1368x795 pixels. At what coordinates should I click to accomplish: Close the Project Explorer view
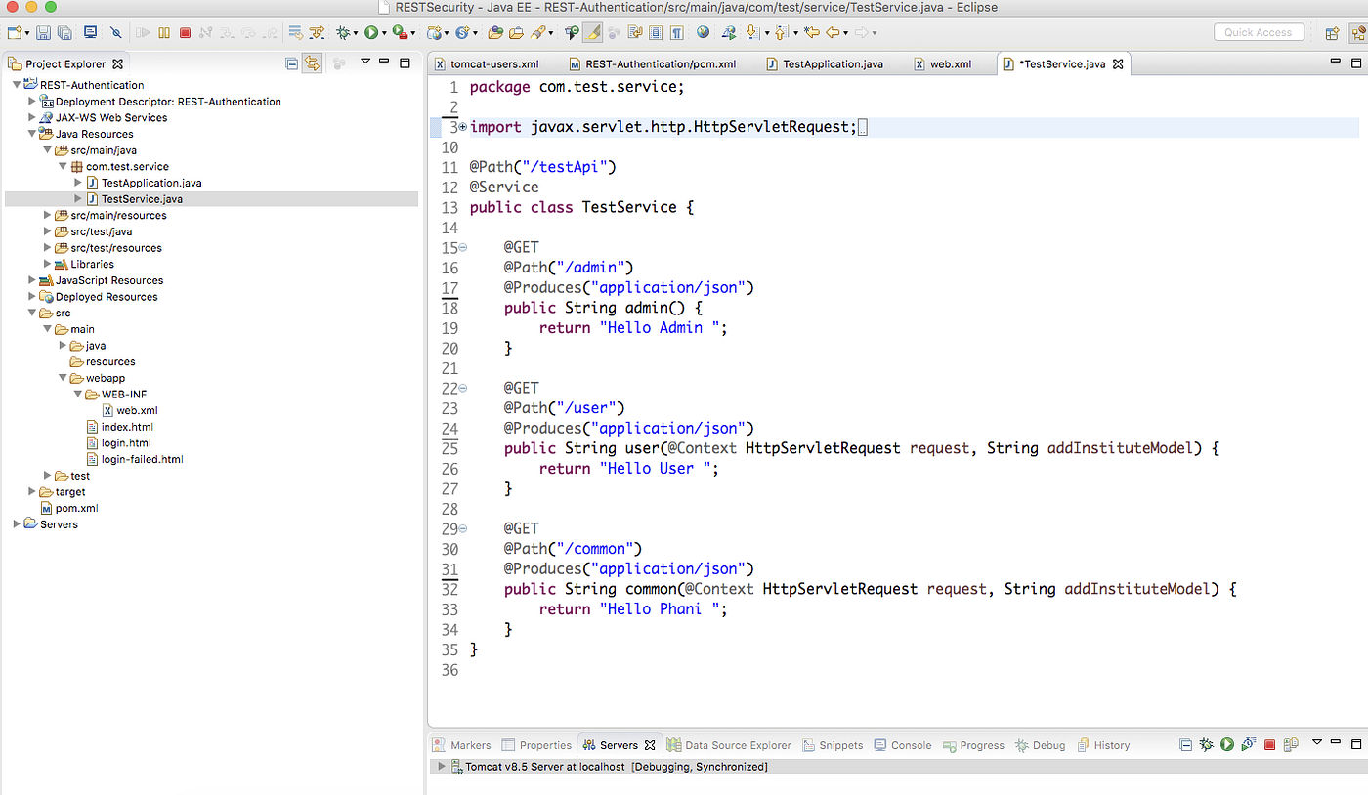click(x=118, y=64)
